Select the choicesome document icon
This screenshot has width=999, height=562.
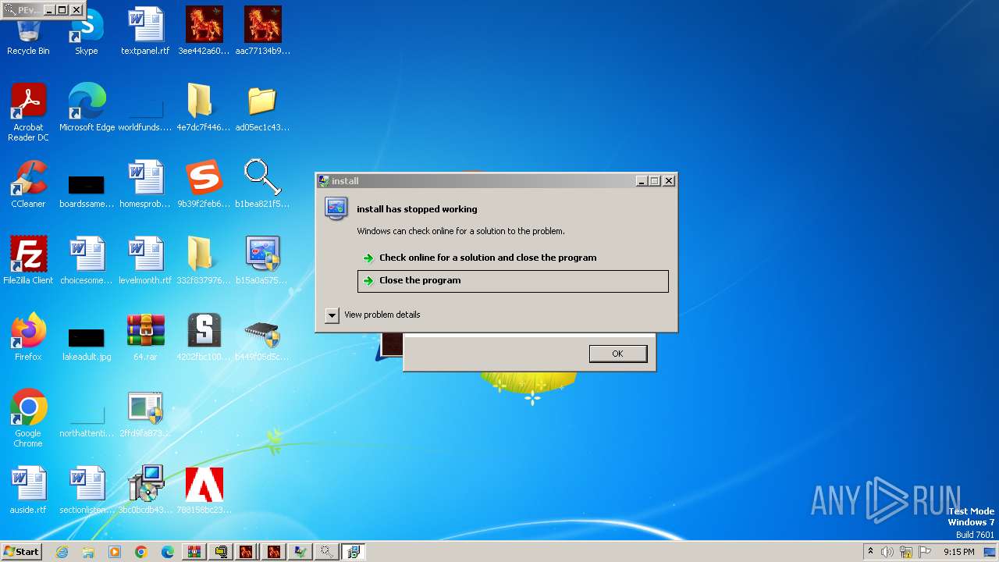point(87,261)
